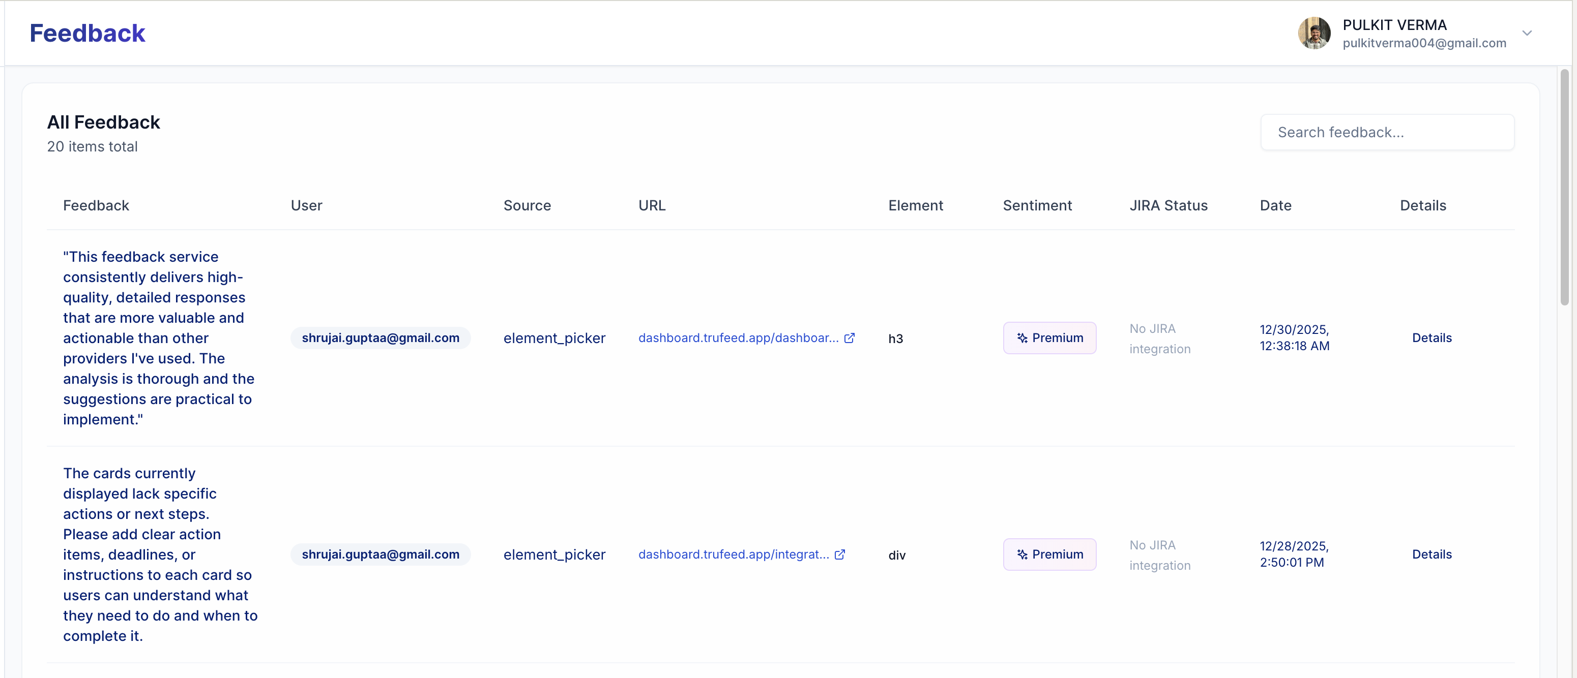The width and height of the screenshot is (1577, 678).
Task: Click the Date column header
Action: [x=1275, y=205]
